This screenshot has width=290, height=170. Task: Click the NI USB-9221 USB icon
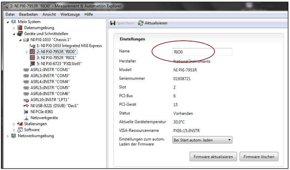coord(26,106)
